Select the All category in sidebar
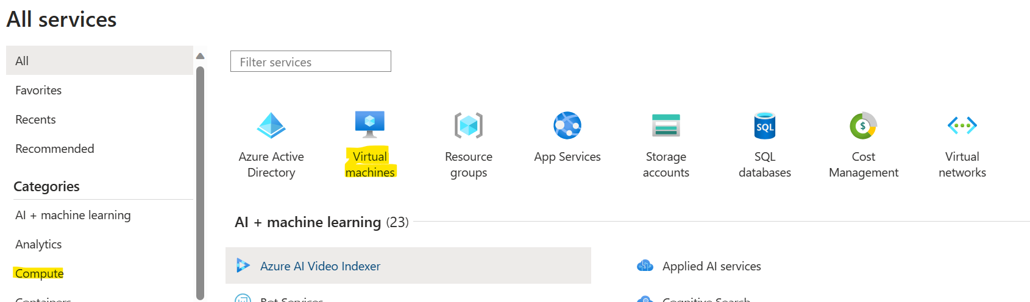Screen dimensions: 1030x302 click(x=100, y=60)
